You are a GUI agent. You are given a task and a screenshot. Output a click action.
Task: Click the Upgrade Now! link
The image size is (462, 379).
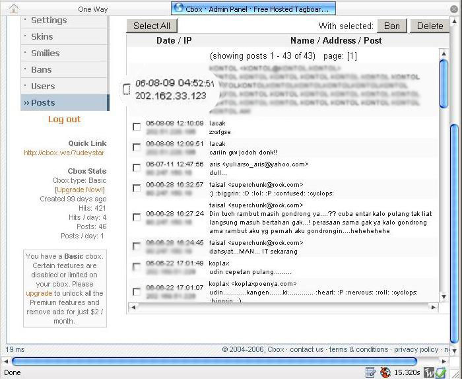(x=80, y=189)
